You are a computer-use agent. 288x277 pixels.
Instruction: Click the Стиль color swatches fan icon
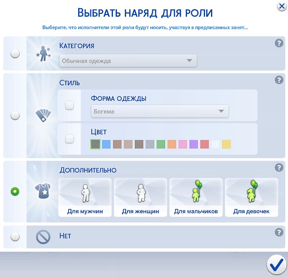(43, 116)
